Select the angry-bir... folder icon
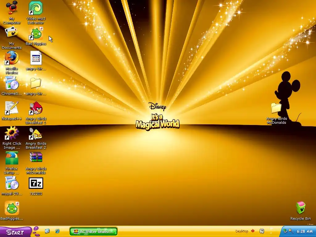 click(36, 83)
